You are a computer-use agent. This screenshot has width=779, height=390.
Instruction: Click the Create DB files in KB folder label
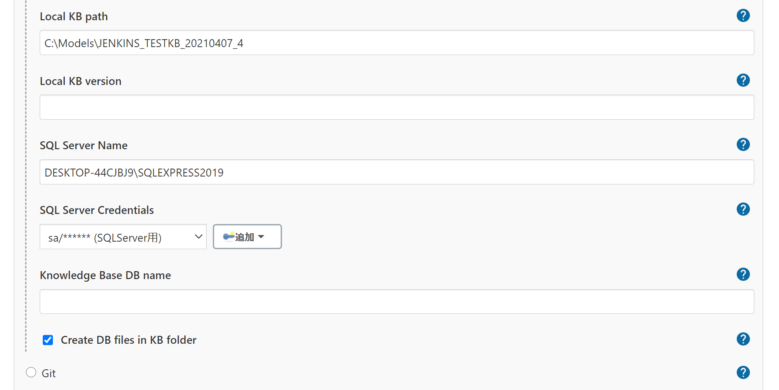coord(129,340)
